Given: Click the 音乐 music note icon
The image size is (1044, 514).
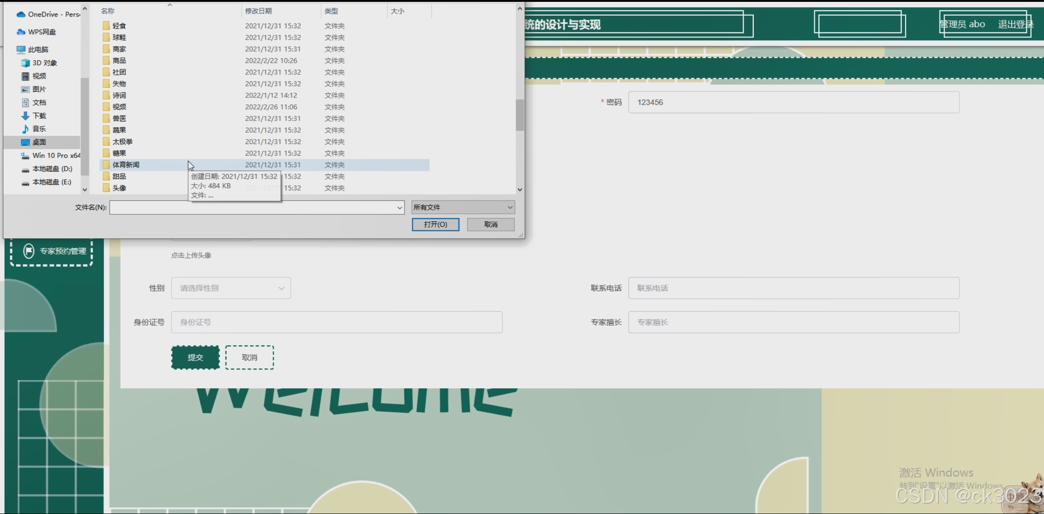Looking at the screenshot, I should tap(25, 129).
